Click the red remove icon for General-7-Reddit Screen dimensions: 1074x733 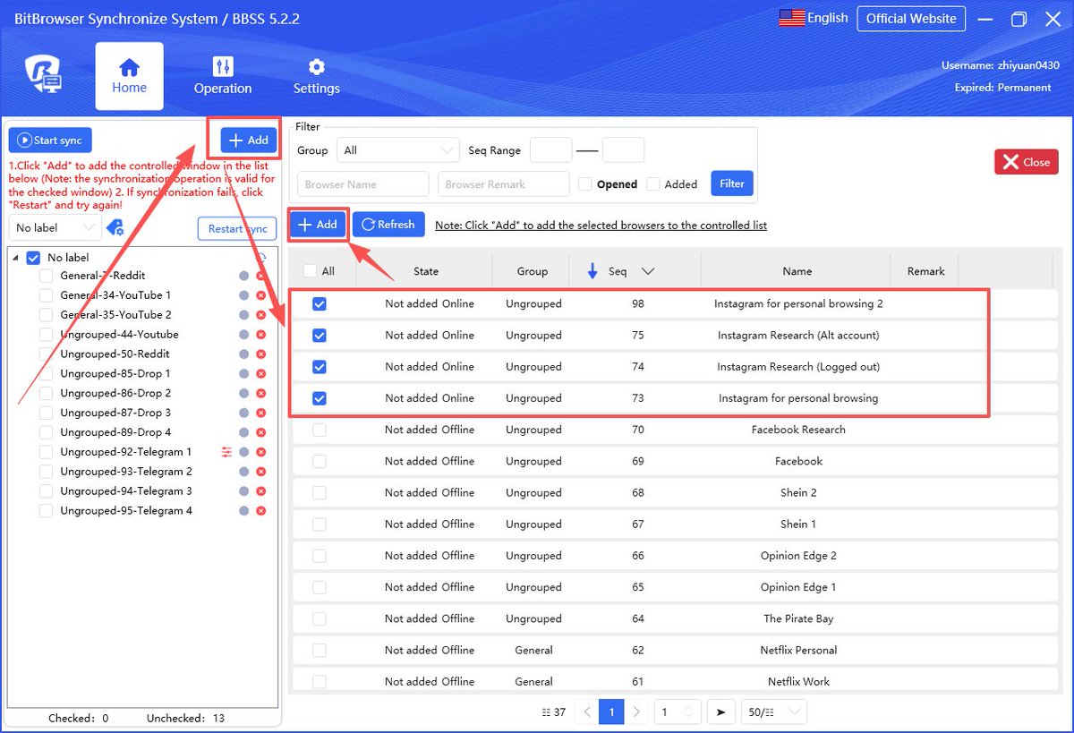(x=261, y=276)
